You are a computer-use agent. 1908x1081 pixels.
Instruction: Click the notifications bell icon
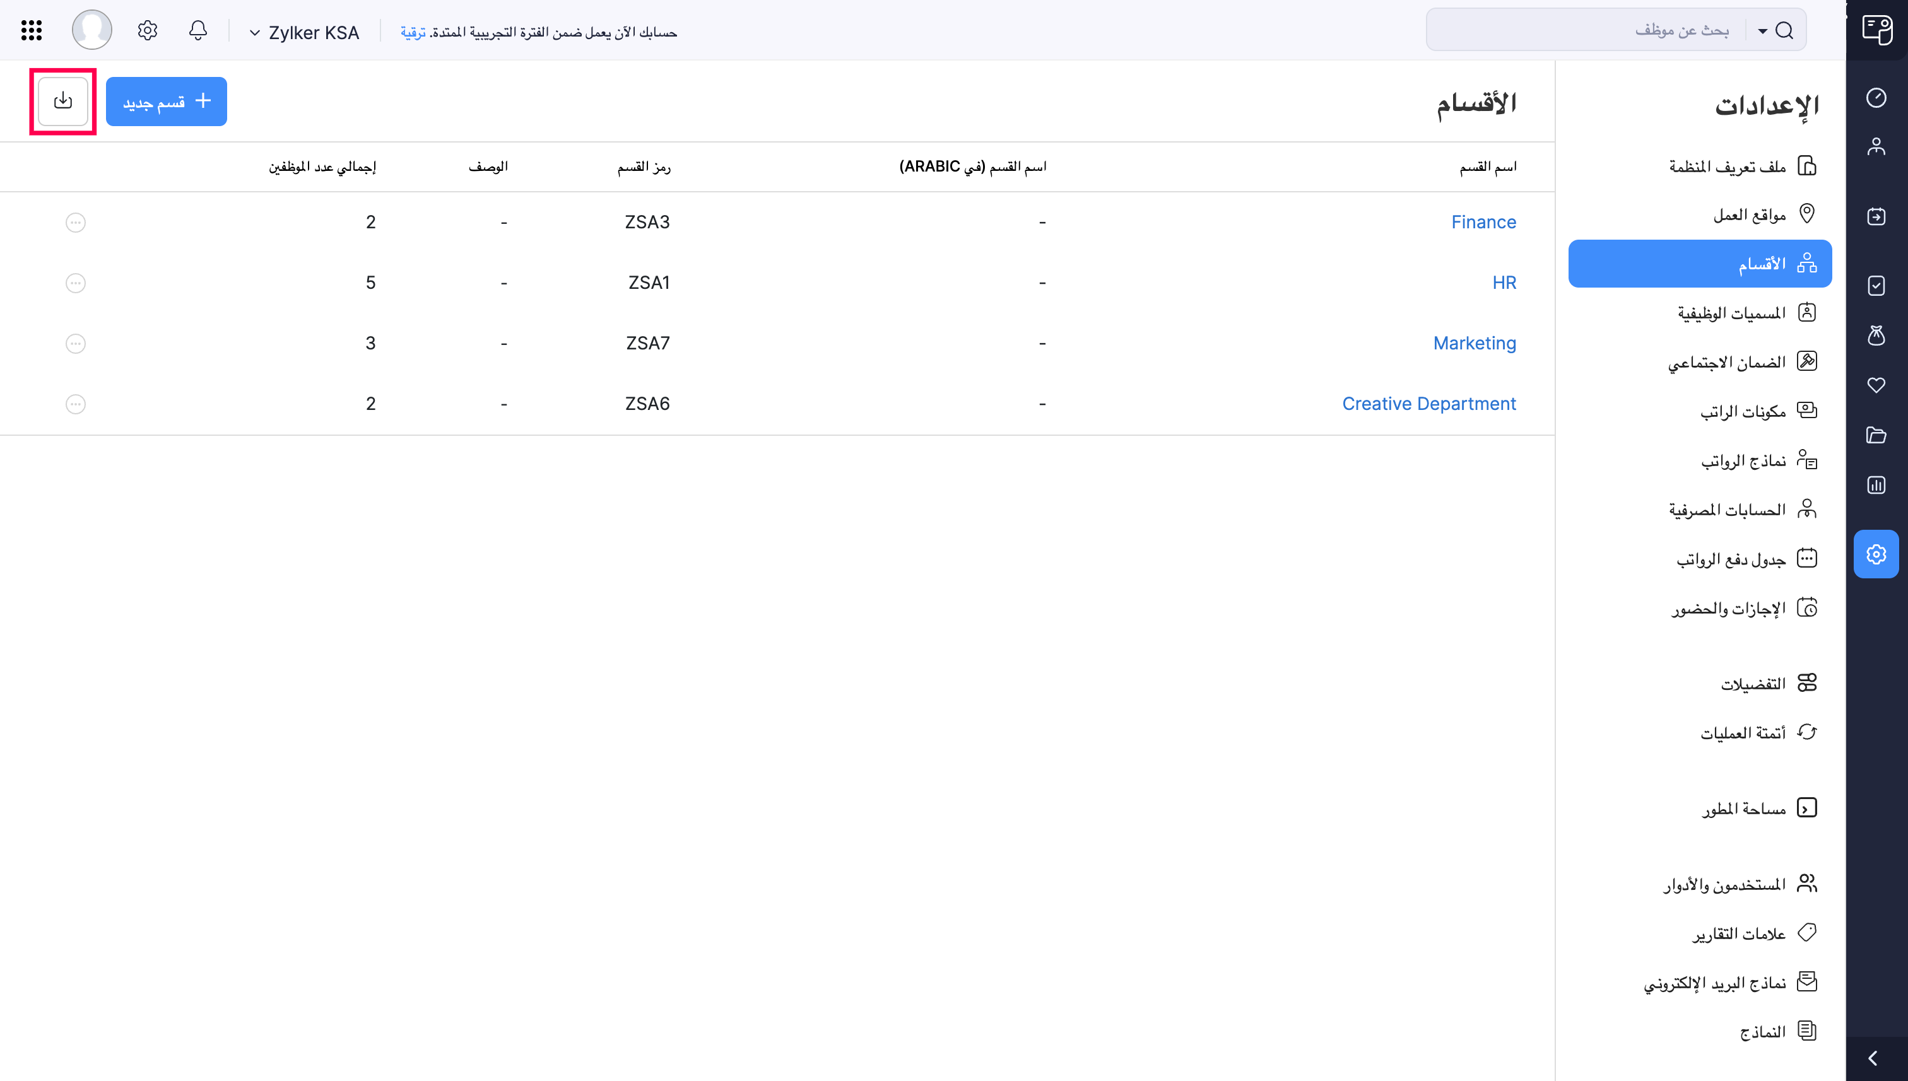(x=197, y=30)
